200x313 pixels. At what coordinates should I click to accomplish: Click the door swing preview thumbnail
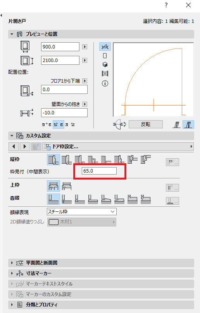coord(153,80)
